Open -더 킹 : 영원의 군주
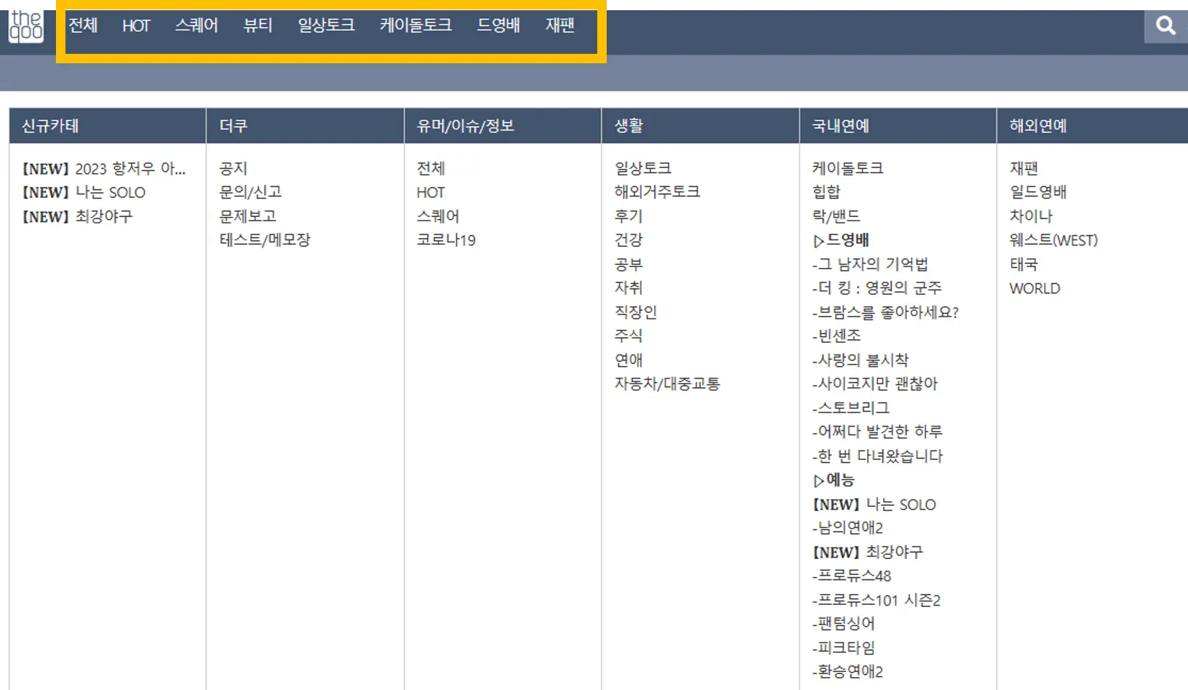Screen dimensions: 1188x690 877,288
